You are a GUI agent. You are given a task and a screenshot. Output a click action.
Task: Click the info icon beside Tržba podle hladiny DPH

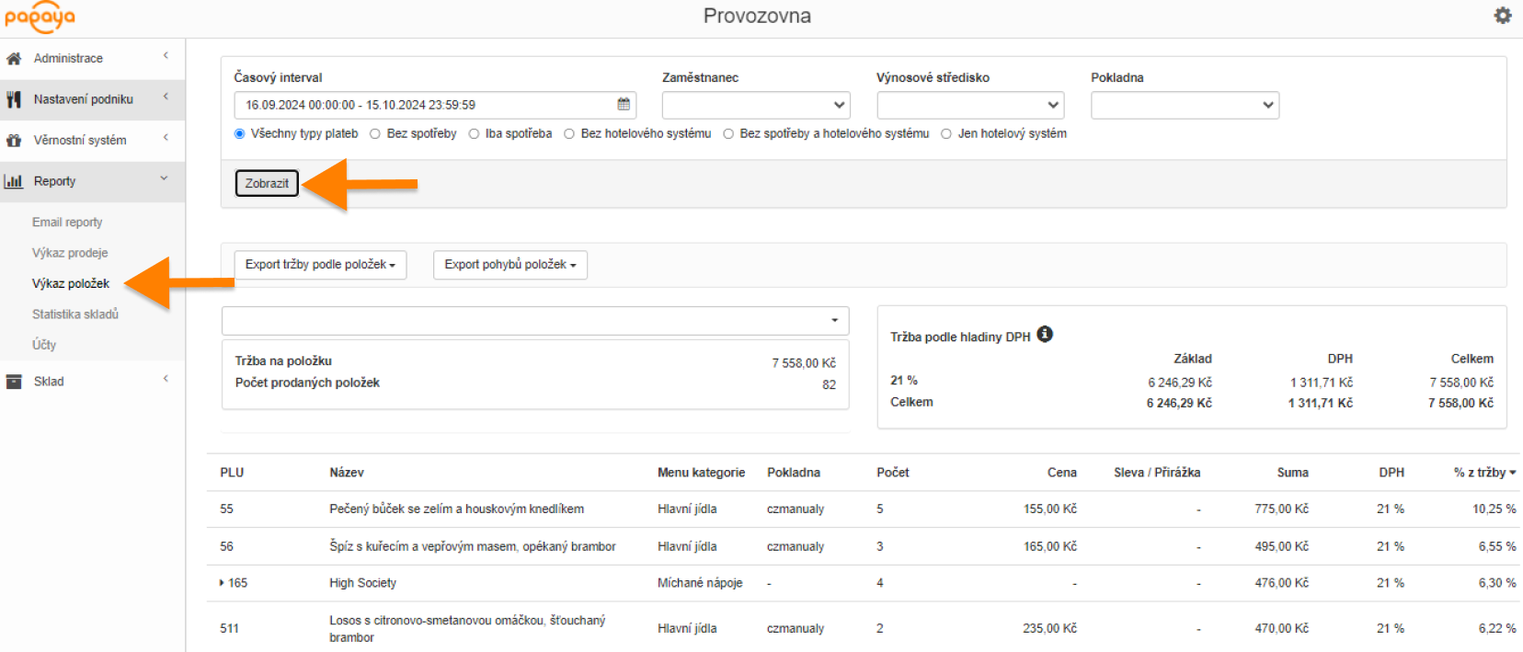[1045, 335]
